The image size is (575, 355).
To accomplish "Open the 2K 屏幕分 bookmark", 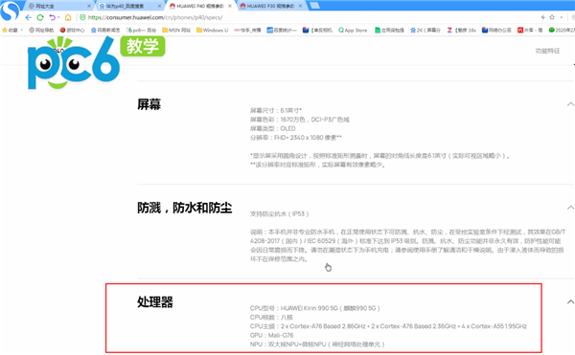I will [x=425, y=30].
